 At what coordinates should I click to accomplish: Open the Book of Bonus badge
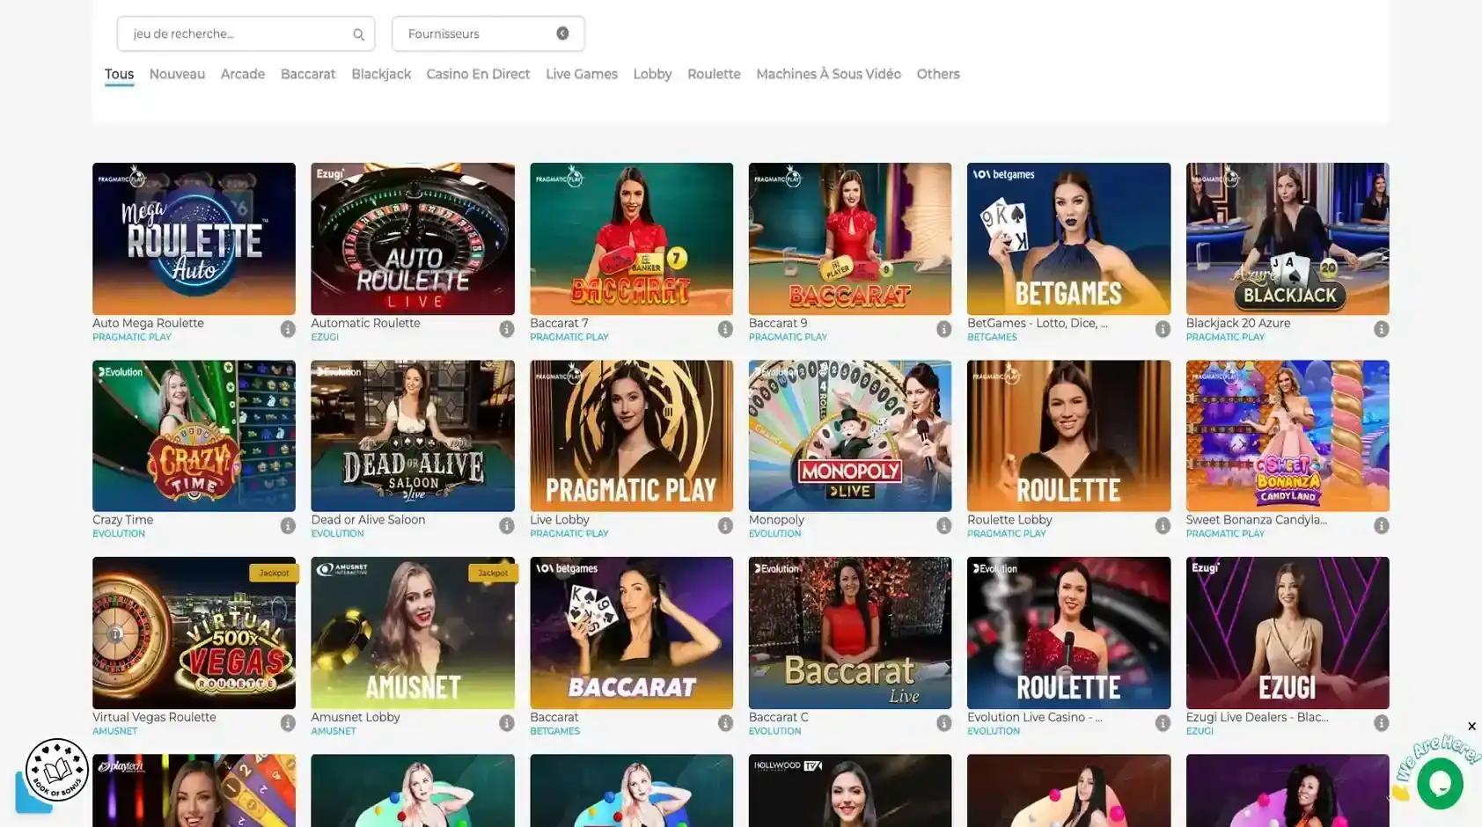coord(57,770)
